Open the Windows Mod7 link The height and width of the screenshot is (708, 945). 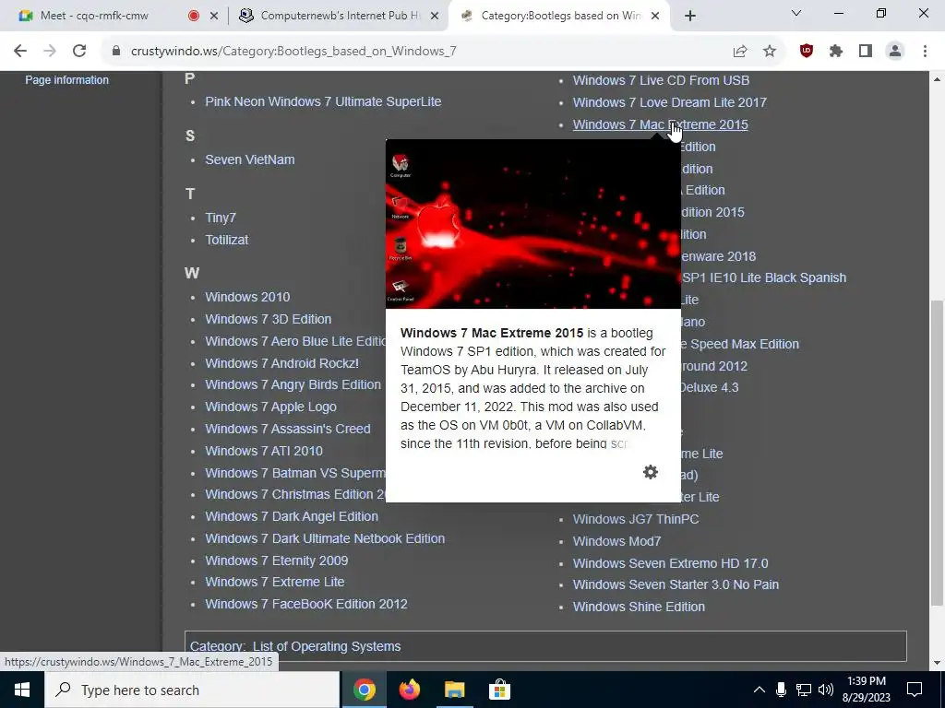[616, 541]
